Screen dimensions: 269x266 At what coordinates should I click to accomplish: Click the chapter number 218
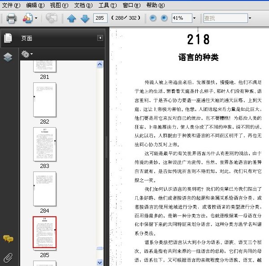pyautogui.click(x=198, y=39)
